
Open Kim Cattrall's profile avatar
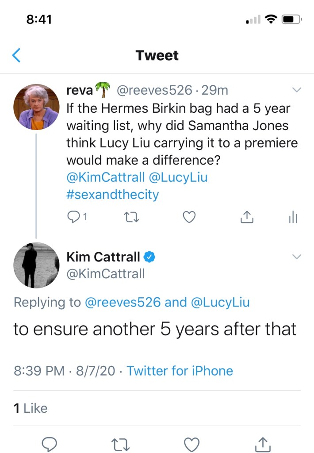[x=36, y=265]
